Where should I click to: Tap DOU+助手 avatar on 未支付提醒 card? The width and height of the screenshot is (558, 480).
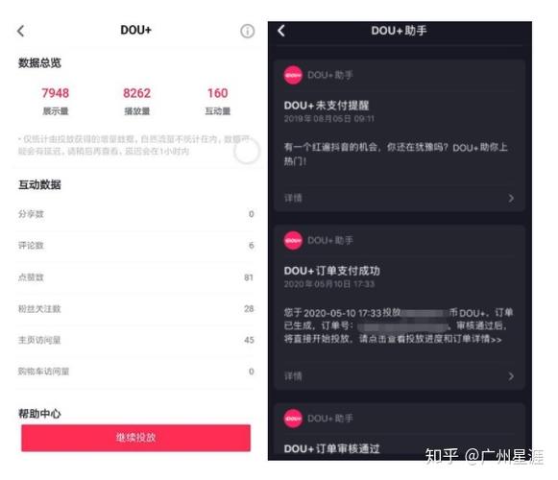(x=293, y=75)
